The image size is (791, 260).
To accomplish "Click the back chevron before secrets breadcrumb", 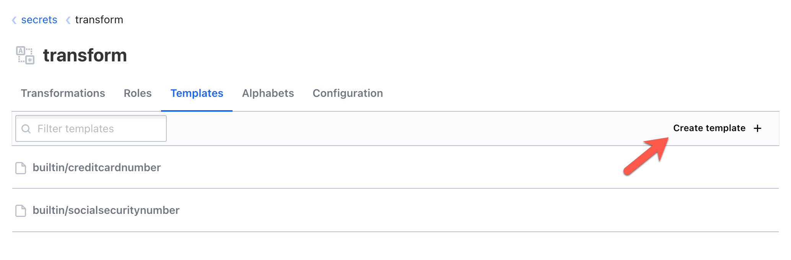I will click(14, 20).
